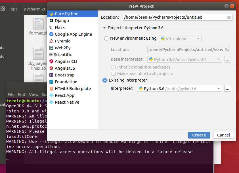Go to pycharm-20 path segment in file manager

coord(35,9)
